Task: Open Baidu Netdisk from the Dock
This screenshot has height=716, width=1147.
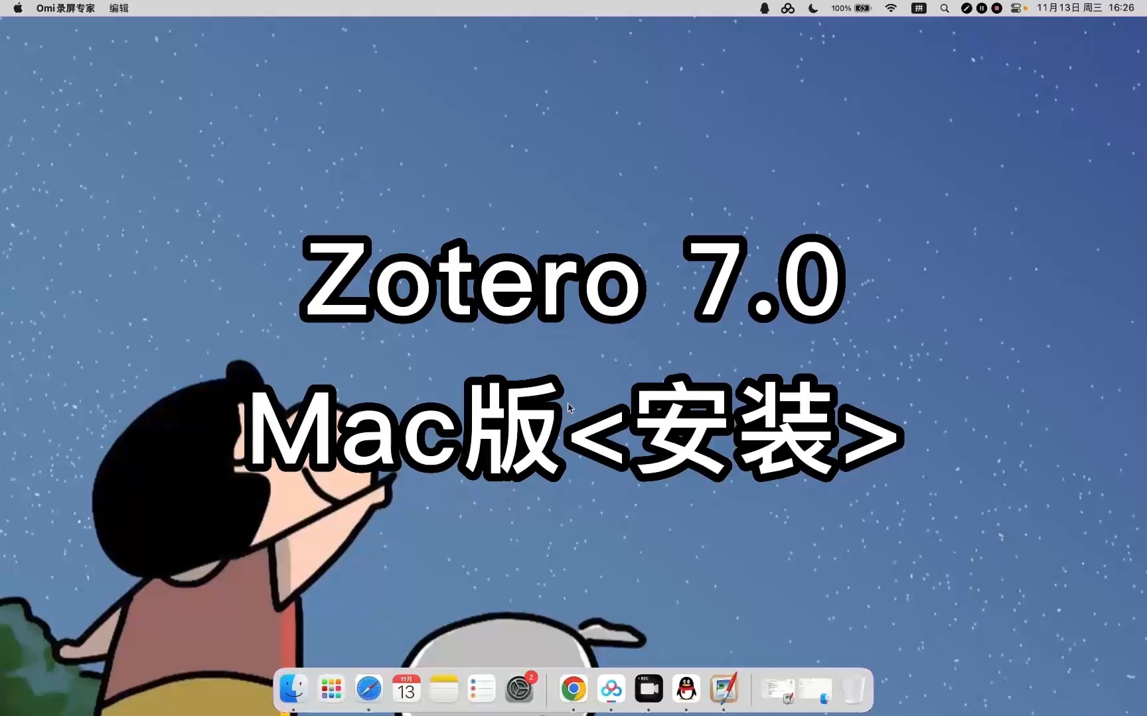Action: tap(611, 689)
